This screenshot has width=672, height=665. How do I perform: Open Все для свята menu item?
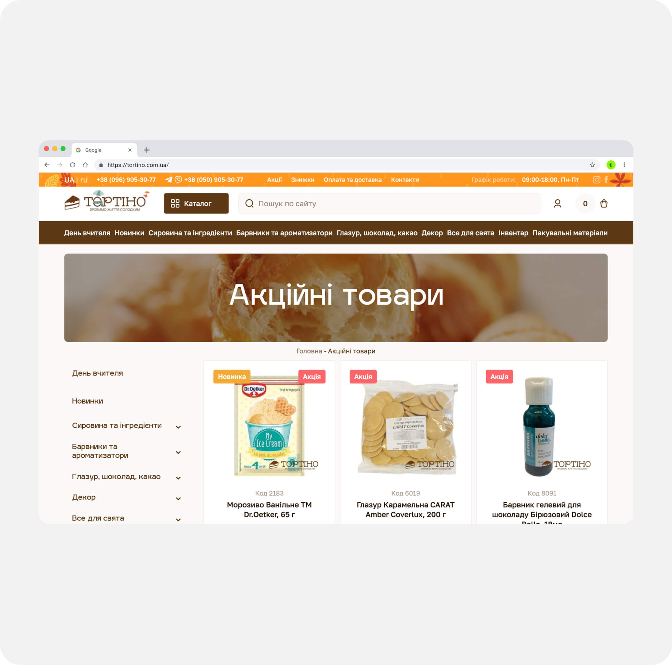point(470,233)
